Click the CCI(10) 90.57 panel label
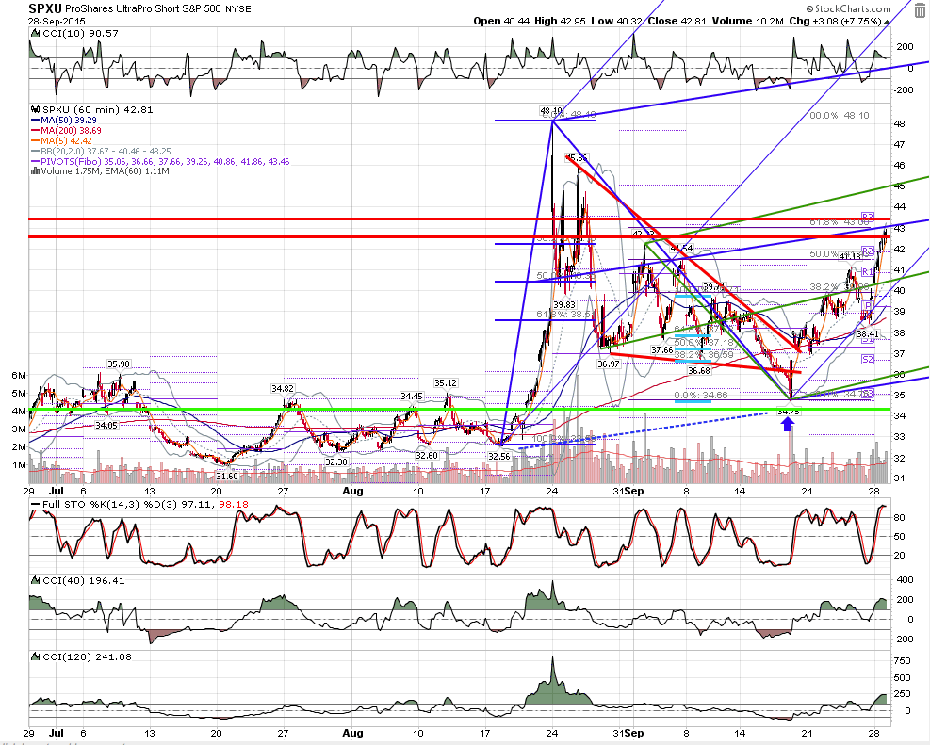Image resolution: width=930 pixels, height=745 pixels. click(80, 34)
